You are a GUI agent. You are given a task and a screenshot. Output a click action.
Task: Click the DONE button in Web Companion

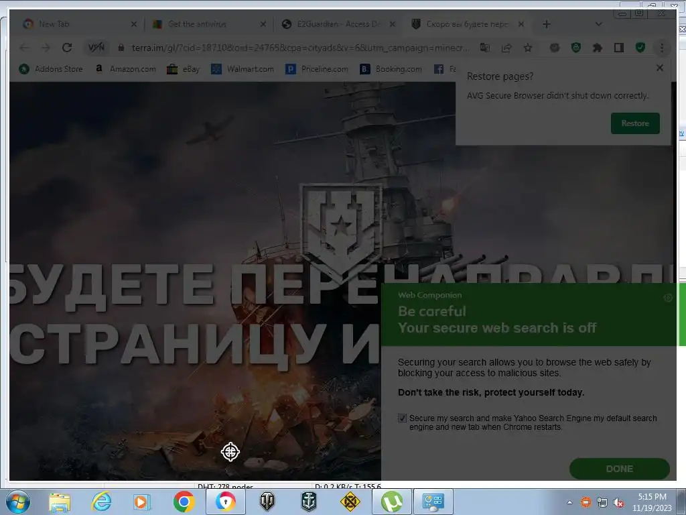tap(619, 469)
